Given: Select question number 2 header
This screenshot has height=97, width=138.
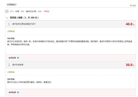Looking at the screenshot, I should click(x=71, y=65).
